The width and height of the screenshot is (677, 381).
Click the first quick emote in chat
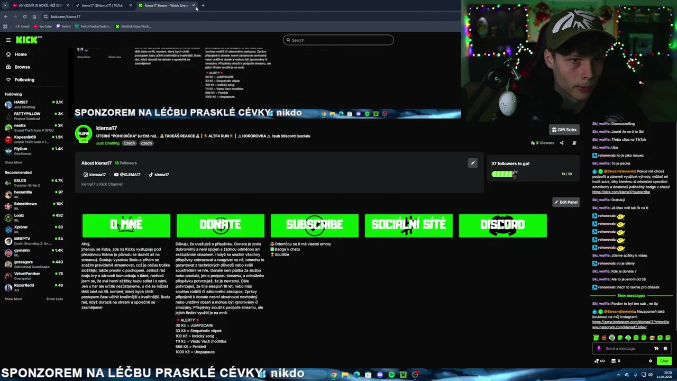[596, 338]
